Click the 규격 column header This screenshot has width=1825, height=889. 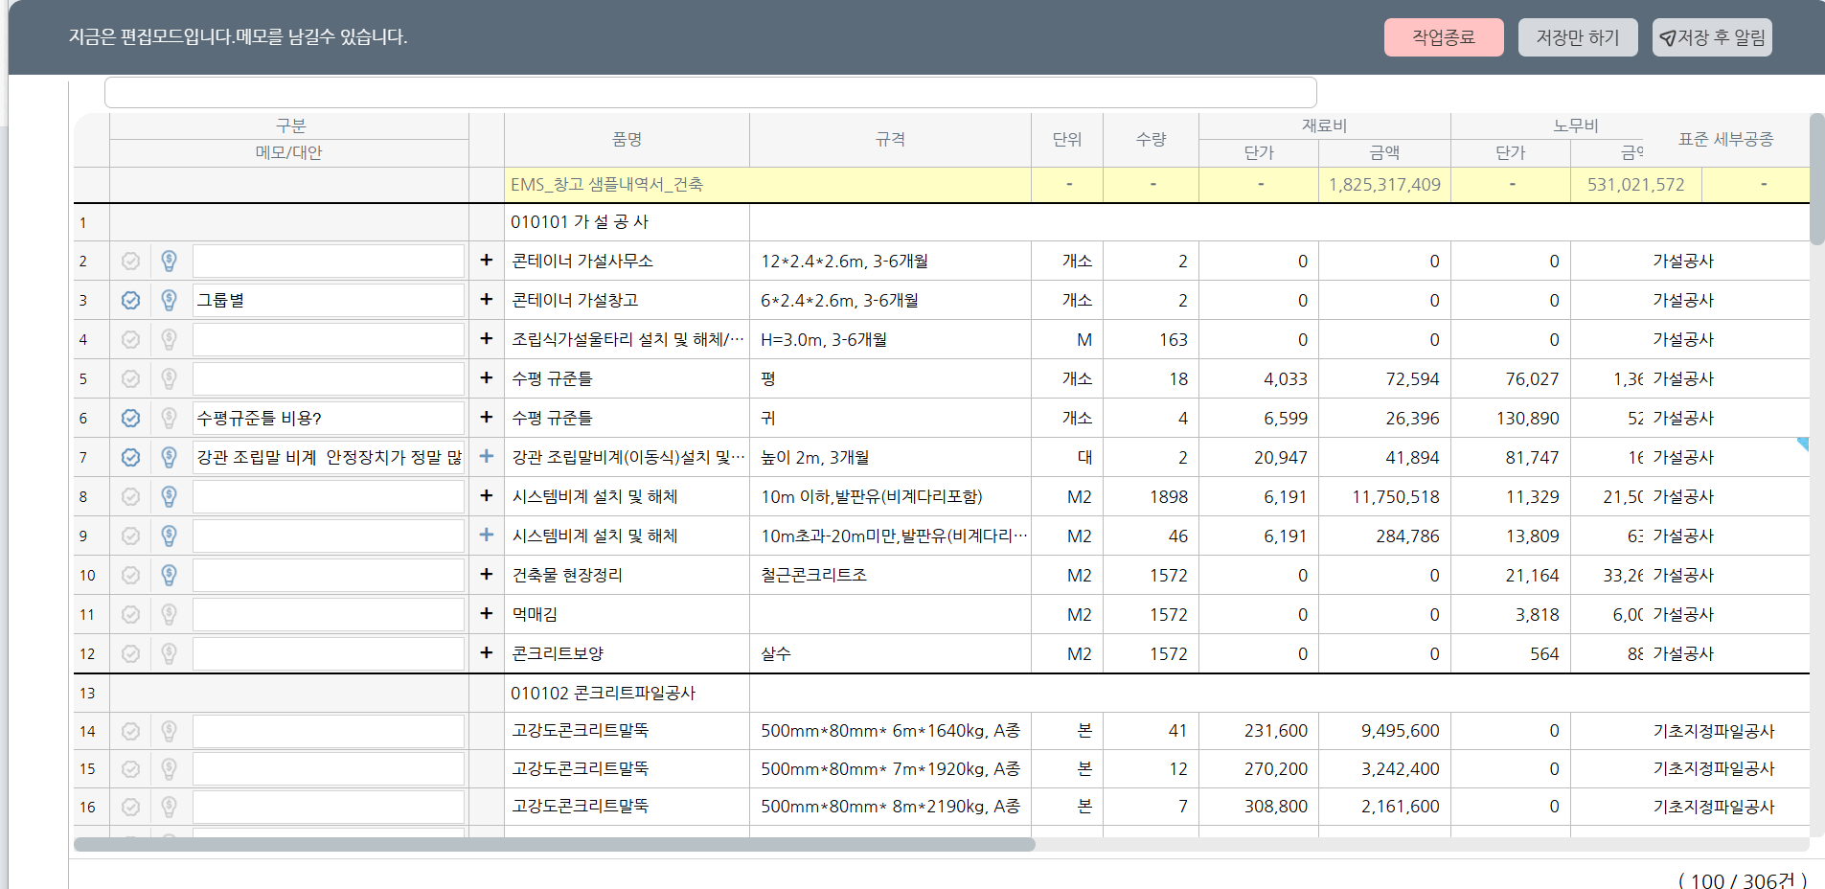pyautogui.click(x=890, y=140)
